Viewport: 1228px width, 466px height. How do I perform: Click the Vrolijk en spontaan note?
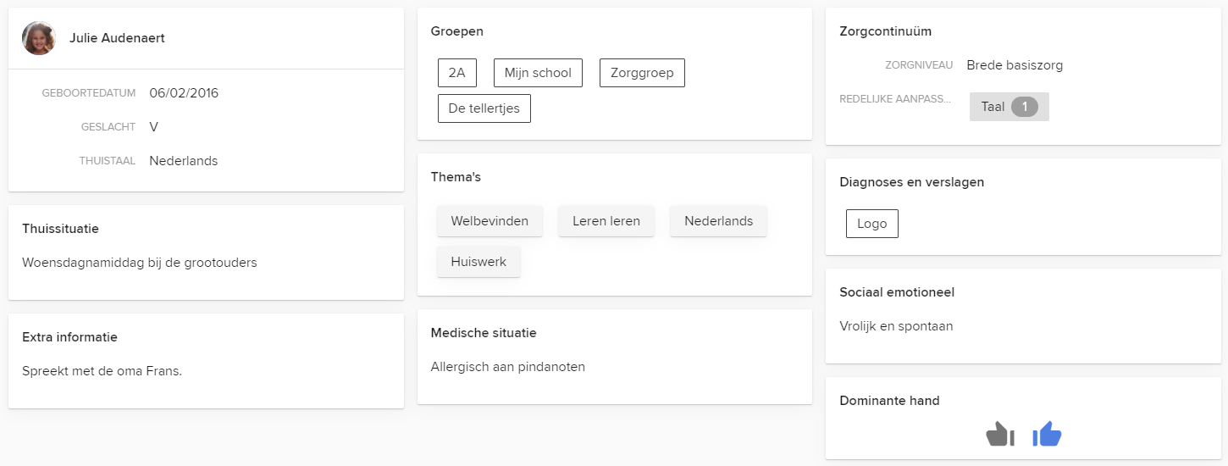coord(896,326)
